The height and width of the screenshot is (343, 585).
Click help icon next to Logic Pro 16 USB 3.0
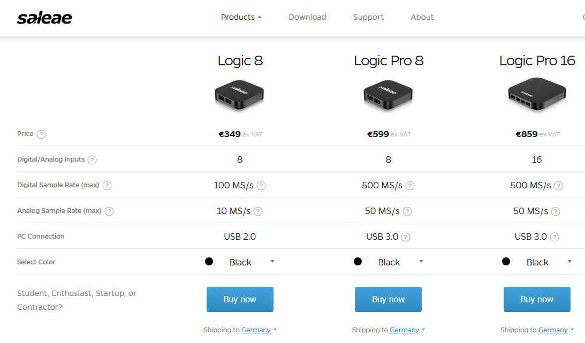[554, 237]
